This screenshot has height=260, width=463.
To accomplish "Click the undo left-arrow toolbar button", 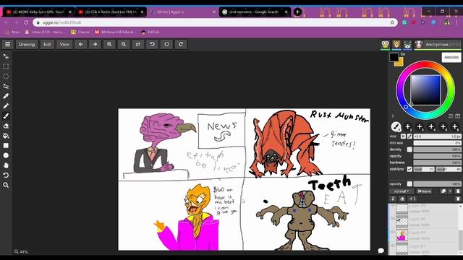I will (x=80, y=44).
